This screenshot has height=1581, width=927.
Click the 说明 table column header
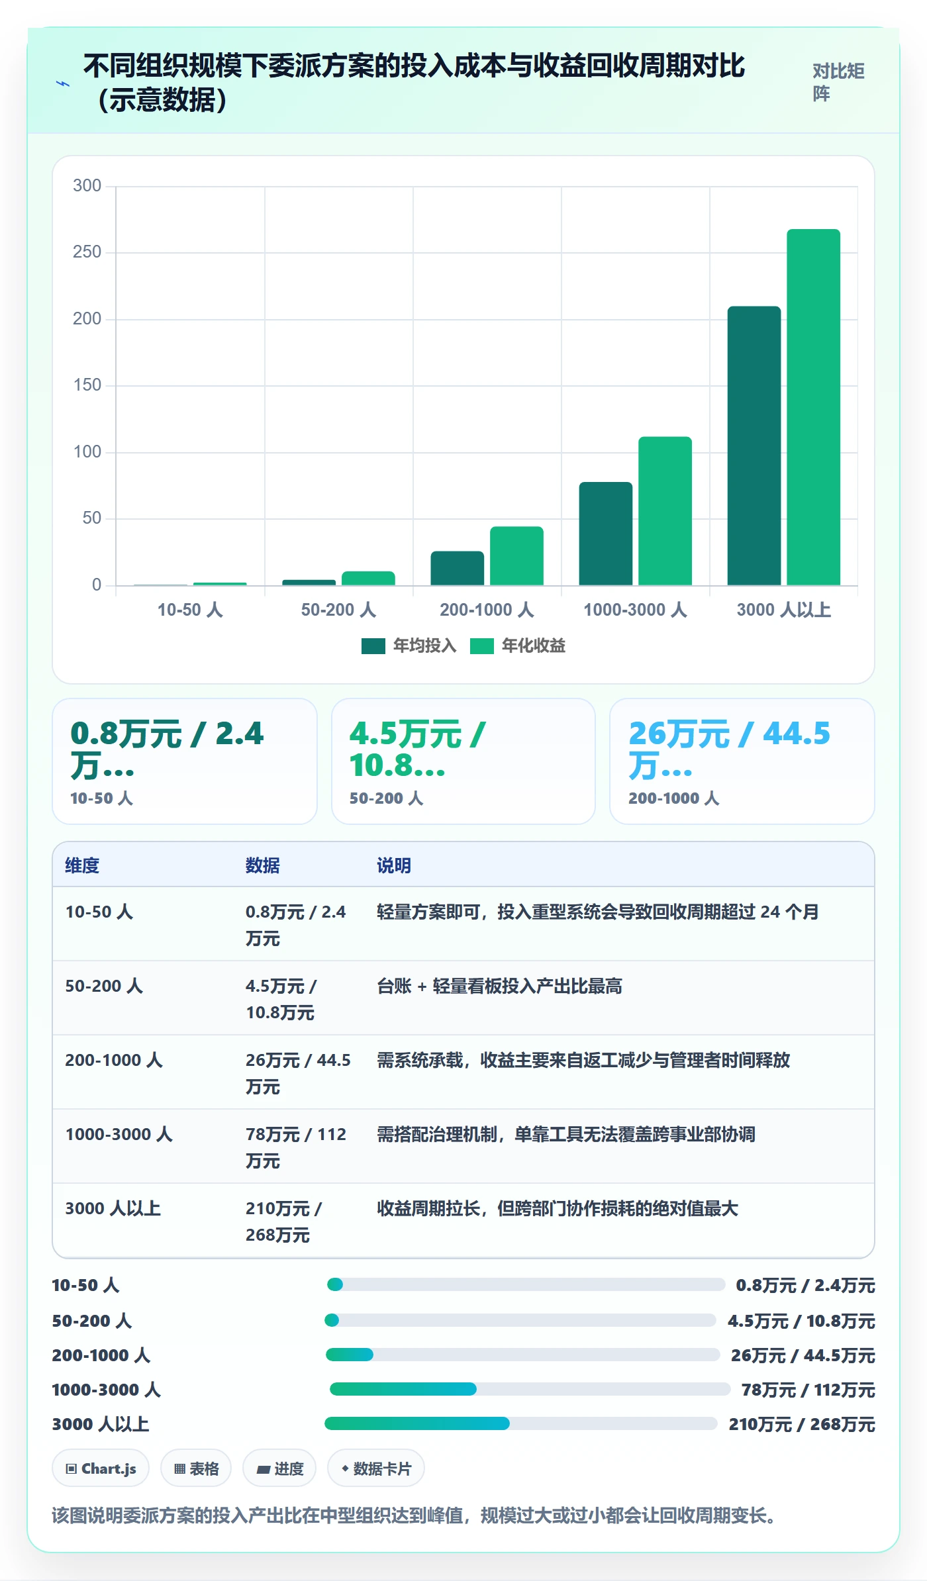pyautogui.click(x=394, y=865)
